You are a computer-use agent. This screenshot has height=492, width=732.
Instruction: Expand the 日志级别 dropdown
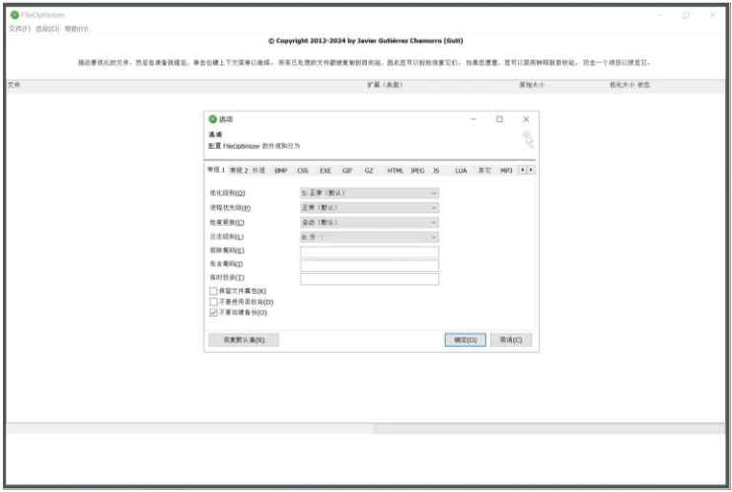tap(369, 238)
